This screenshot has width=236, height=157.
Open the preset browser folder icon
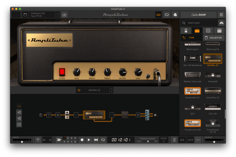pyautogui.click(x=25, y=15)
